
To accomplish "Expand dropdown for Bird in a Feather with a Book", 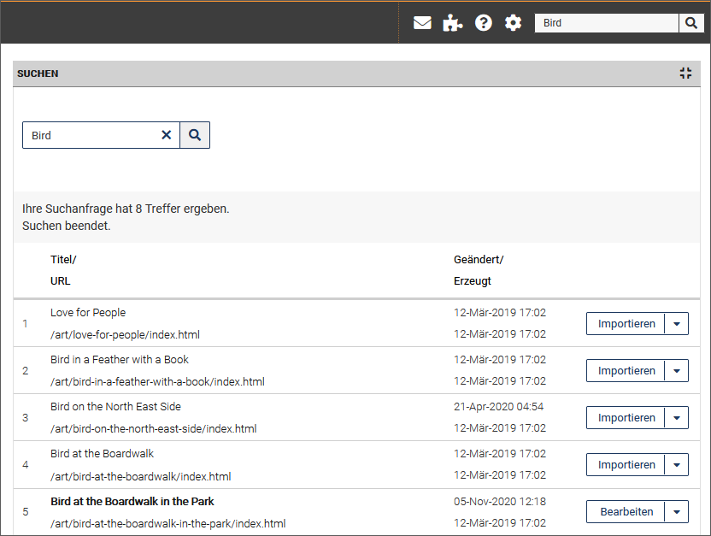I will [677, 370].
